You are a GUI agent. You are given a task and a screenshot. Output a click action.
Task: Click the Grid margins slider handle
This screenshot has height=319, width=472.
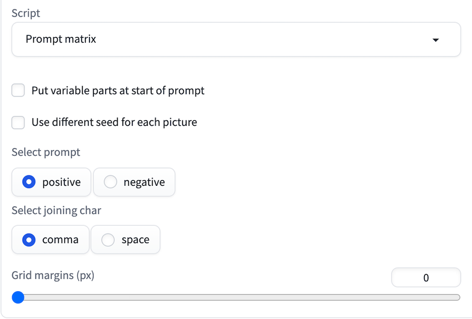pyautogui.click(x=18, y=297)
